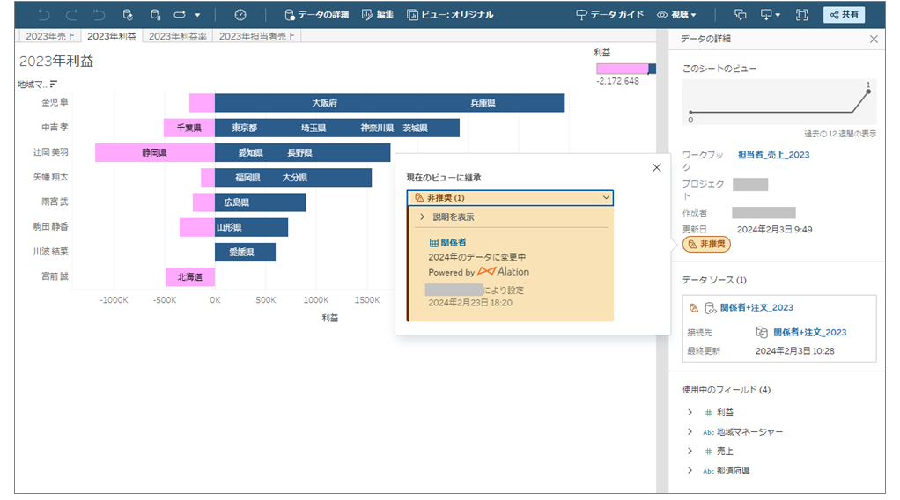Screen dimensions: 900x500
Task: Click the view count line chart
Action: coord(779,102)
